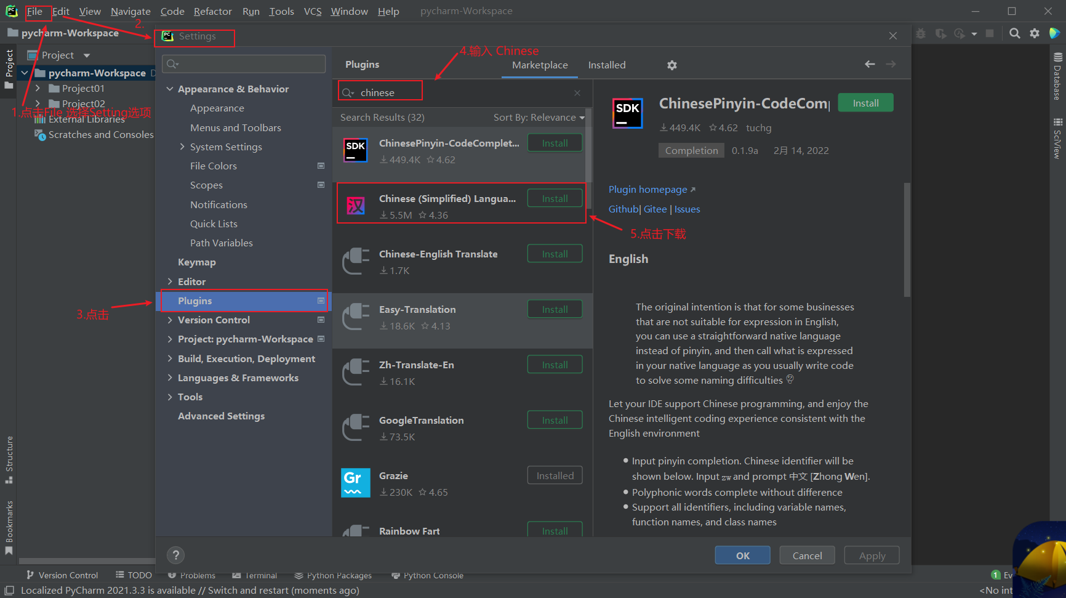Open Sort By Relevance dropdown

point(539,118)
